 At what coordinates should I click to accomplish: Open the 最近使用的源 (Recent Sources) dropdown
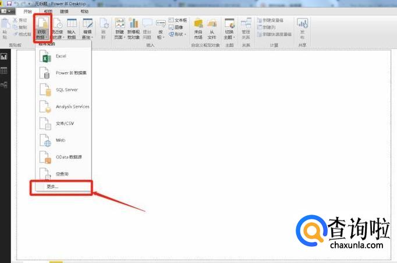tap(58, 29)
